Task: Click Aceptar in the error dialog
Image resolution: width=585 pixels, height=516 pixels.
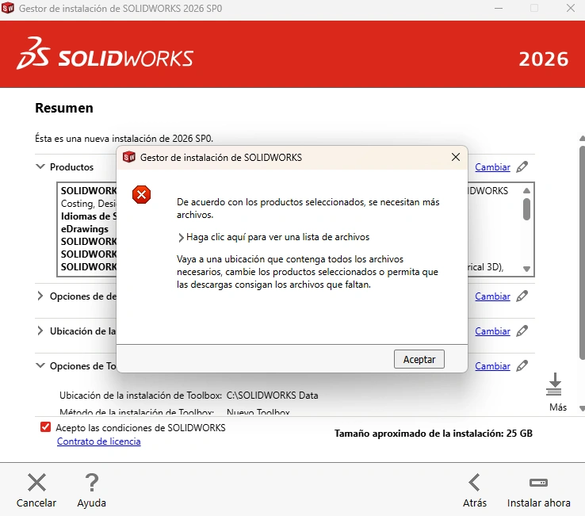Action: coord(419,359)
